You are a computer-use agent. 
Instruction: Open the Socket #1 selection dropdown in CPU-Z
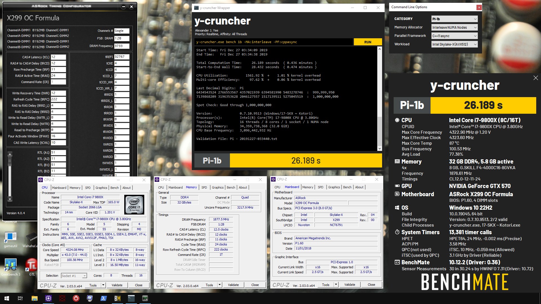(74, 276)
